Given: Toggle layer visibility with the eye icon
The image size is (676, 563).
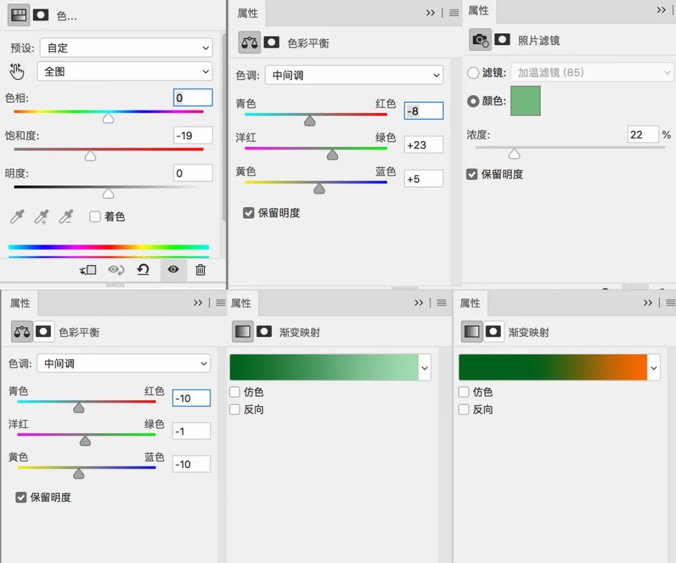Looking at the screenshot, I should tap(173, 270).
